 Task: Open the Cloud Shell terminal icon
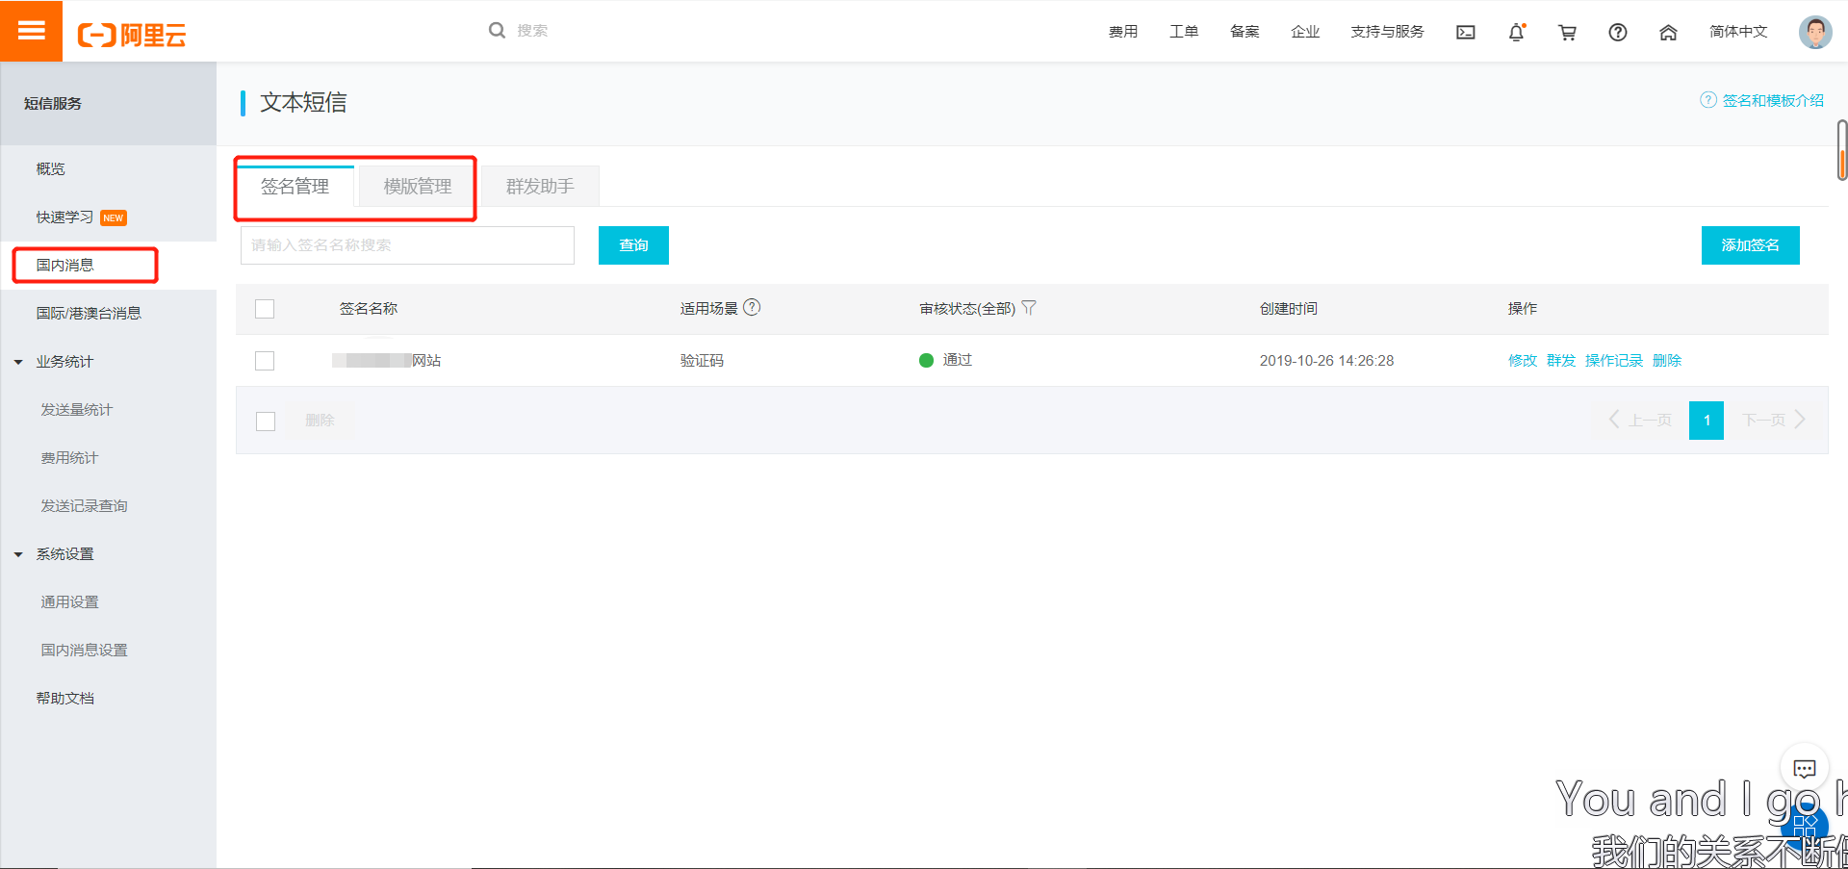(1466, 33)
